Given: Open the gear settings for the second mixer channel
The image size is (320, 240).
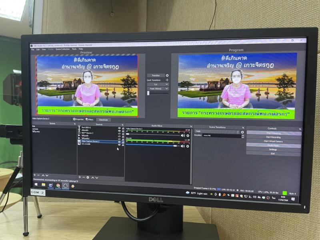Looking at the screenshot, I should [x=188, y=146].
